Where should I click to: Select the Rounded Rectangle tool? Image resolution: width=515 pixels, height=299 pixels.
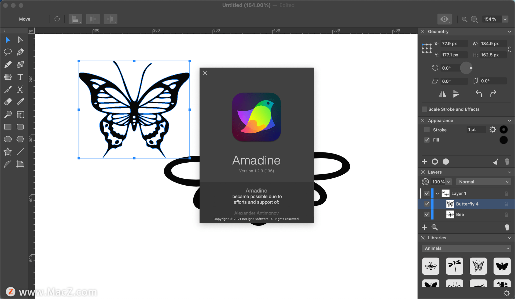(x=20, y=127)
